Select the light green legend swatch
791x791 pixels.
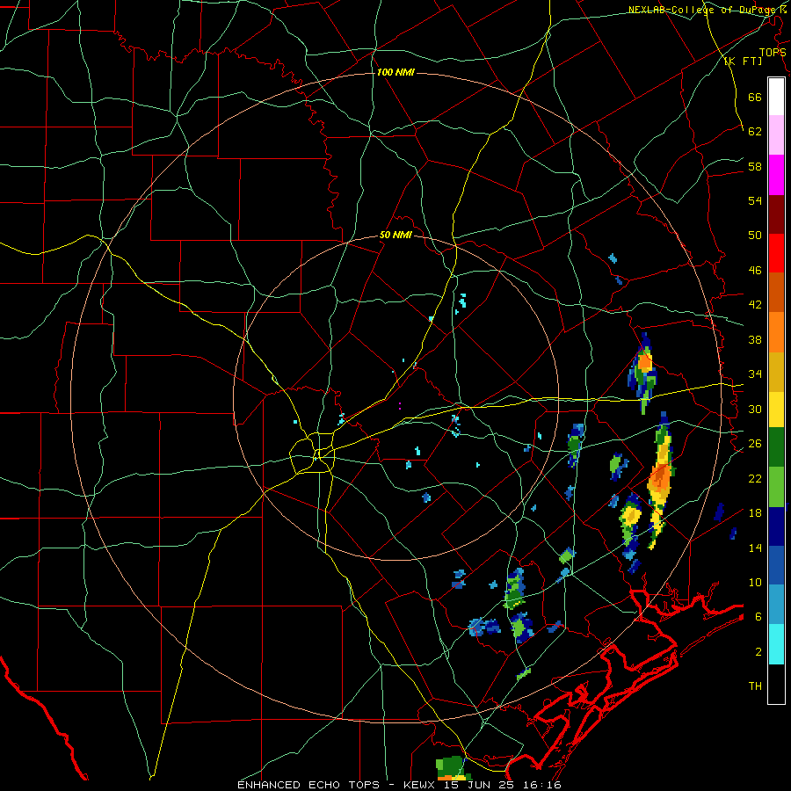click(x=776, y=487)
